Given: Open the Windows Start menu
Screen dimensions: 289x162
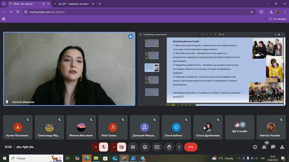Looking at the screenshot, I should pos(4,158).
